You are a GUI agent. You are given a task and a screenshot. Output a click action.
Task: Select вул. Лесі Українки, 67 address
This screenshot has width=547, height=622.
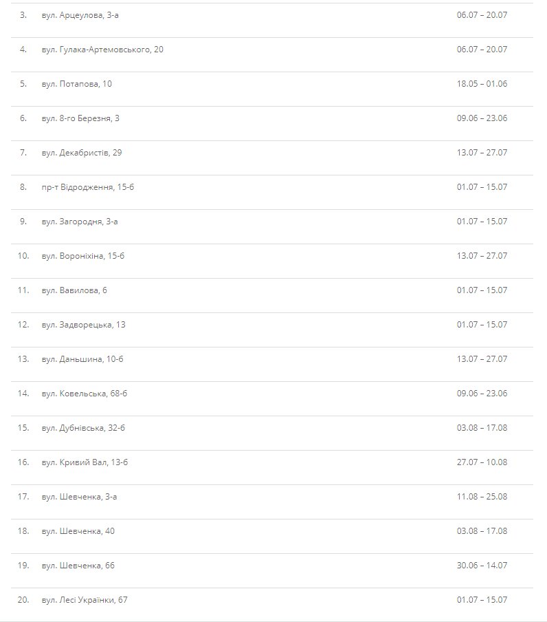pyautogui.click(x=85, y=600)
